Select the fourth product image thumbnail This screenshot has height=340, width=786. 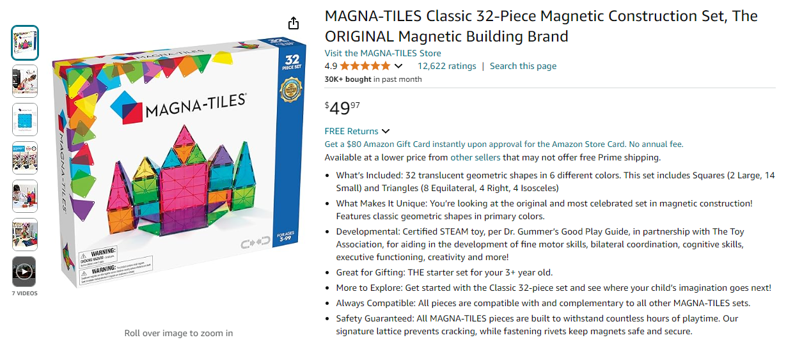[25, 158]
